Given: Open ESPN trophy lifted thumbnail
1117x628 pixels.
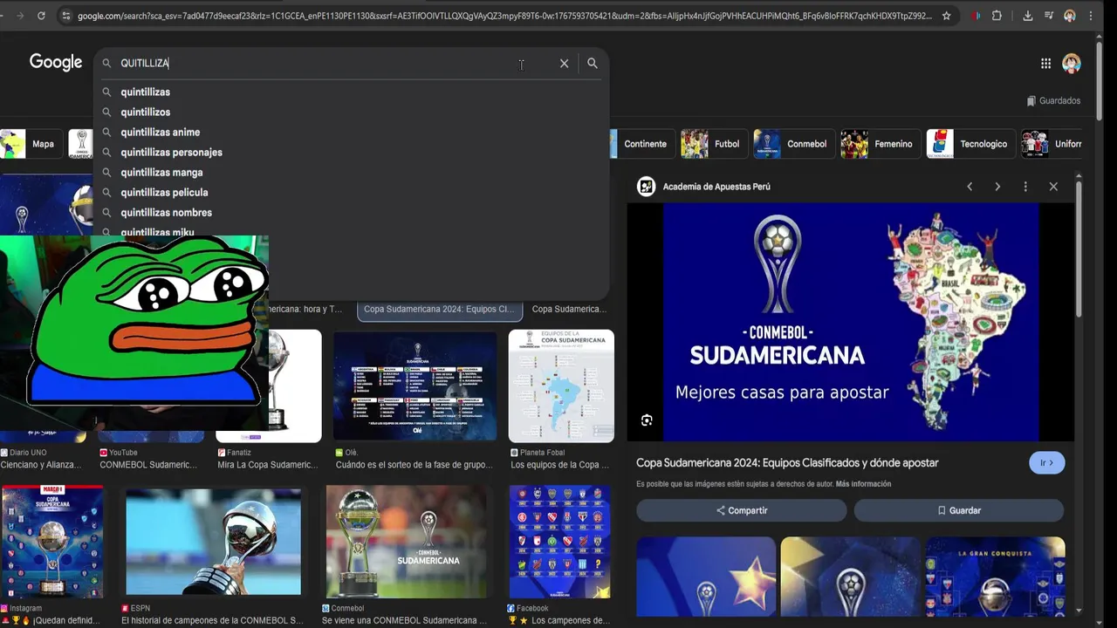Looking at the screenshot, I should pyautogui.click(x=213, y=542).
